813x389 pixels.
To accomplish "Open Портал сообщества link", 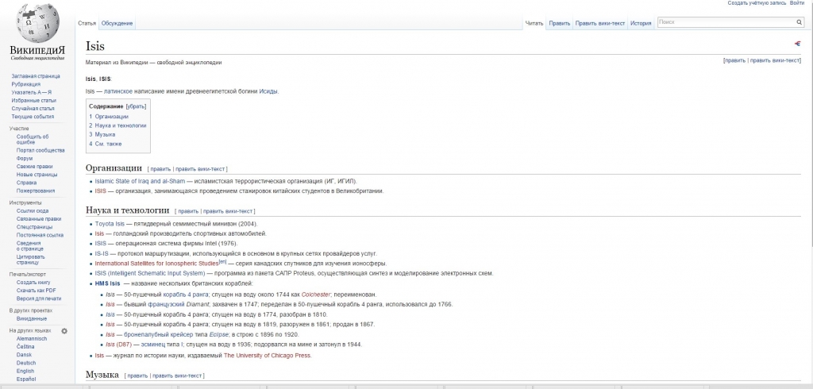I will [40, 150].
